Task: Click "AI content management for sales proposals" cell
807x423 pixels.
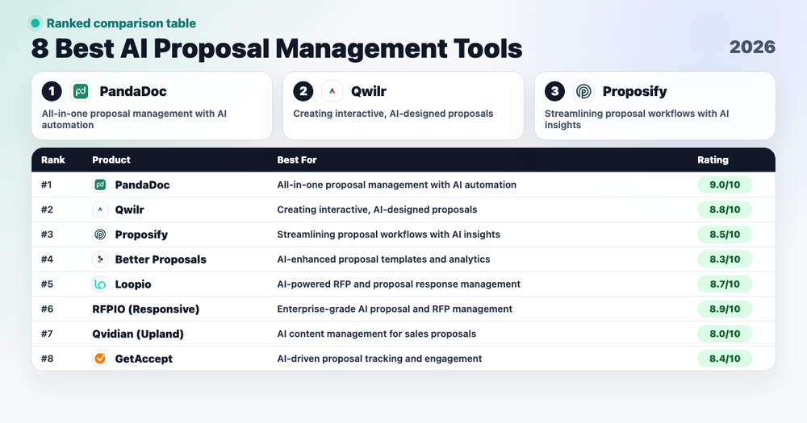Action: (376, 334)
